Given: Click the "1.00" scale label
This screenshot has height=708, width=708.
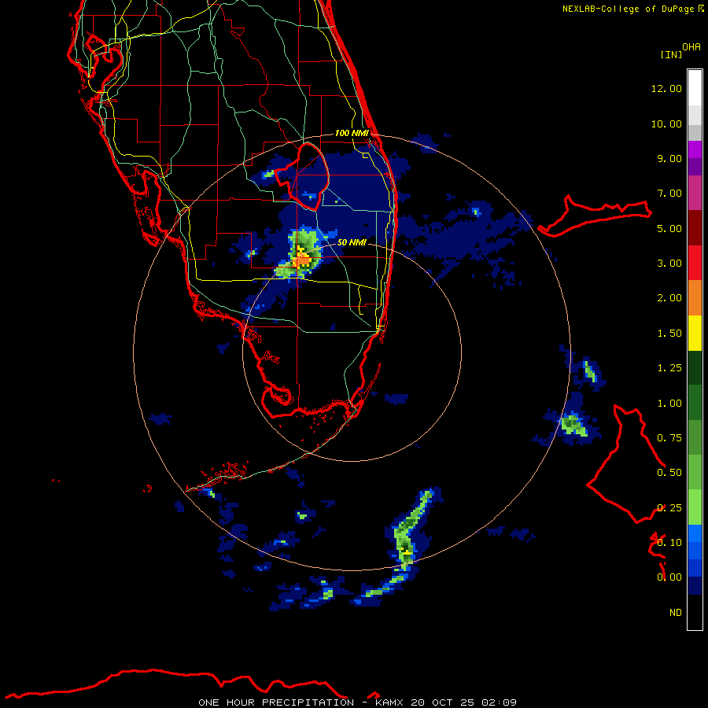Looking at the screenshot, I should [669, 404].
